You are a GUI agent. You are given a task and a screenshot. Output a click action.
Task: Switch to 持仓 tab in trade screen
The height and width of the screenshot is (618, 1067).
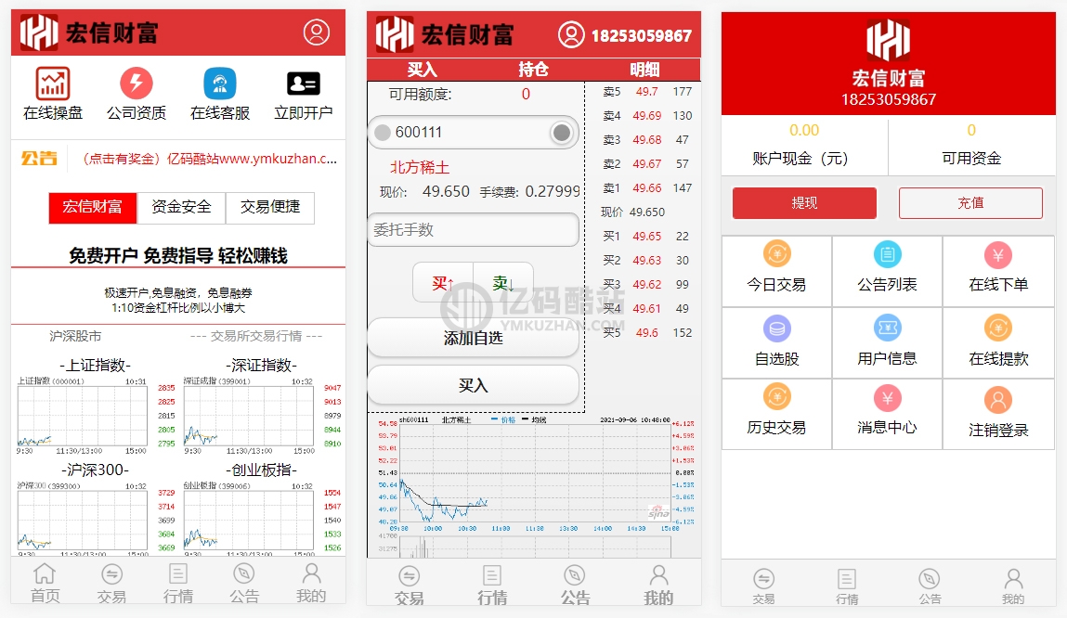[x=533, y=70]
